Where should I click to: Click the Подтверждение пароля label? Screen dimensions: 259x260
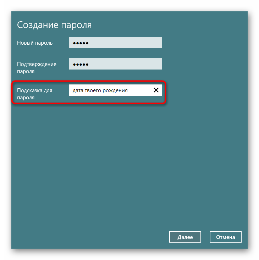[x=37, y=68]
